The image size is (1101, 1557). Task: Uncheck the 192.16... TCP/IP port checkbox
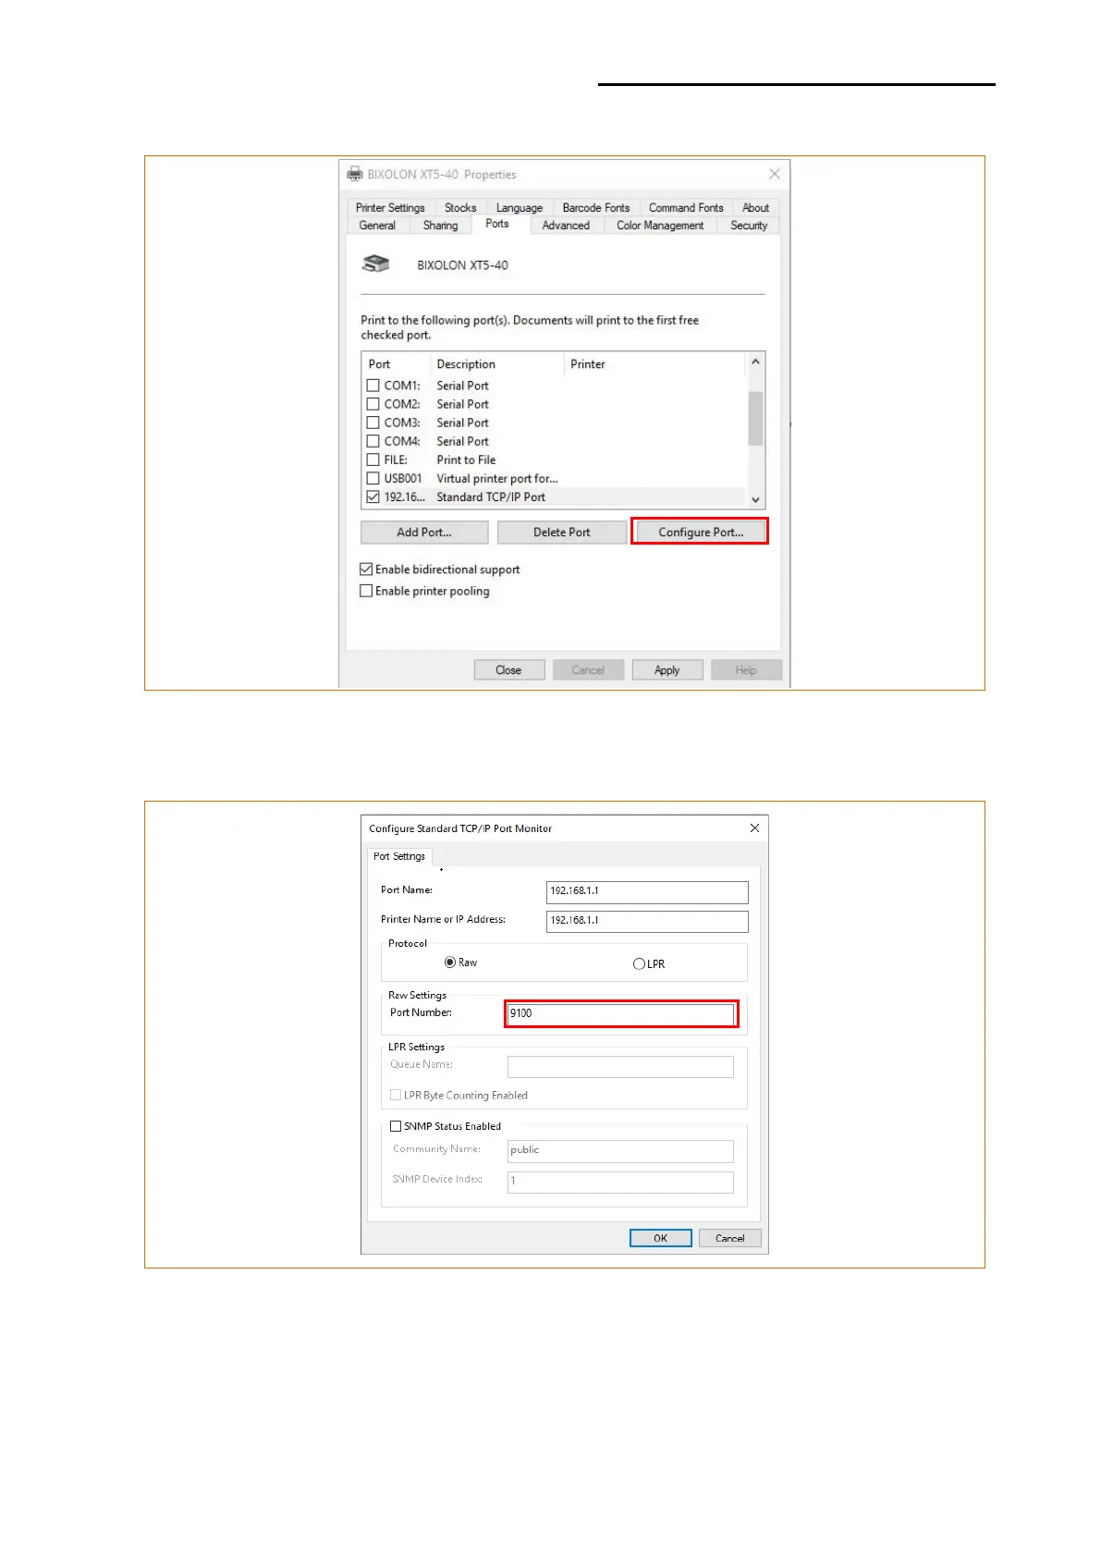click(373, 497)
